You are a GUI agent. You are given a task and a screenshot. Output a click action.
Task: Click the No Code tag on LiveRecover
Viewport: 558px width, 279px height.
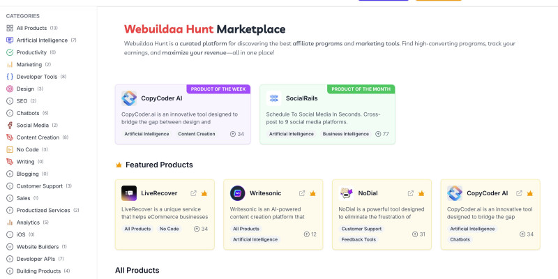(169, 228)
